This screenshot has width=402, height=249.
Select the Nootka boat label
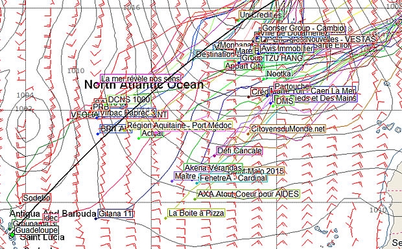(x=279, y=74)
